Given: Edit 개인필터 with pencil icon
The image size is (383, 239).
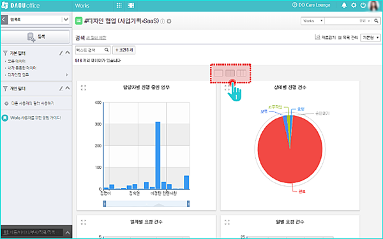Looking at the screenshot, I should pyautogui.click(x=61, y=89).
